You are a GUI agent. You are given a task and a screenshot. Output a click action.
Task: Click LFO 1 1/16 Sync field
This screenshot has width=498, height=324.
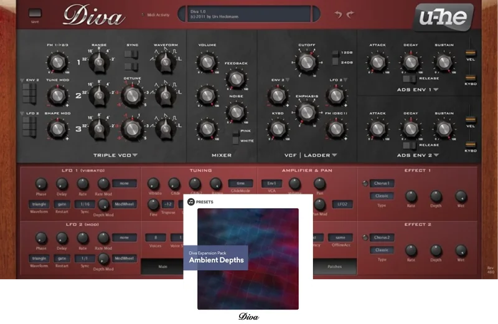click(x=85, y=204)
